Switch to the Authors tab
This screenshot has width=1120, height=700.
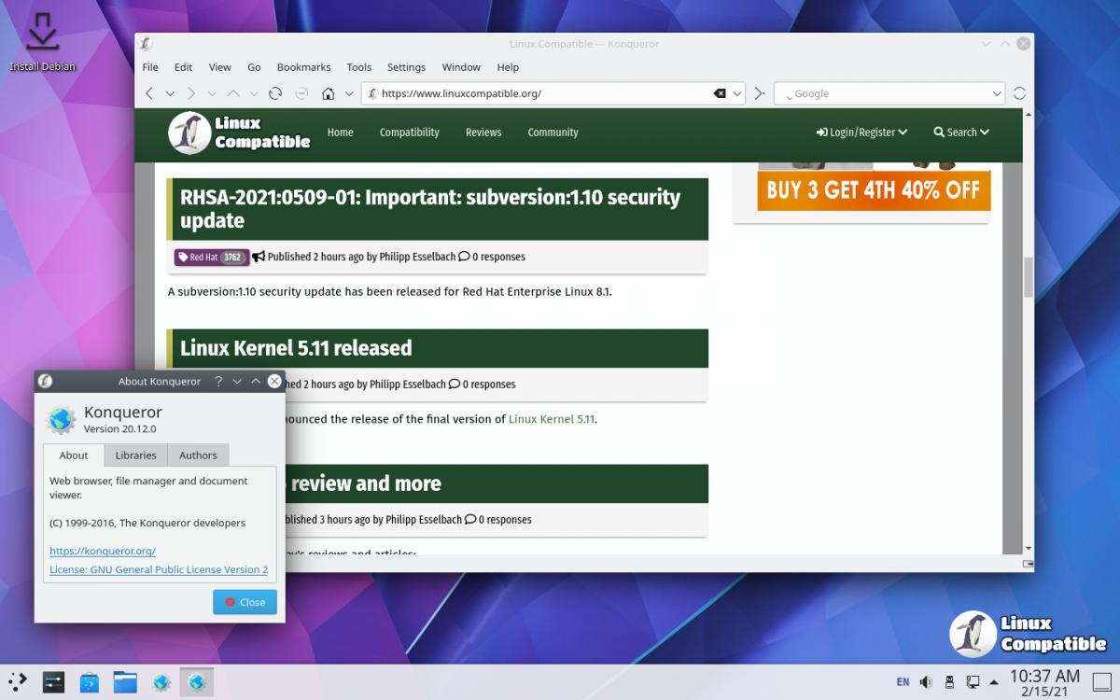coord(198,455)
